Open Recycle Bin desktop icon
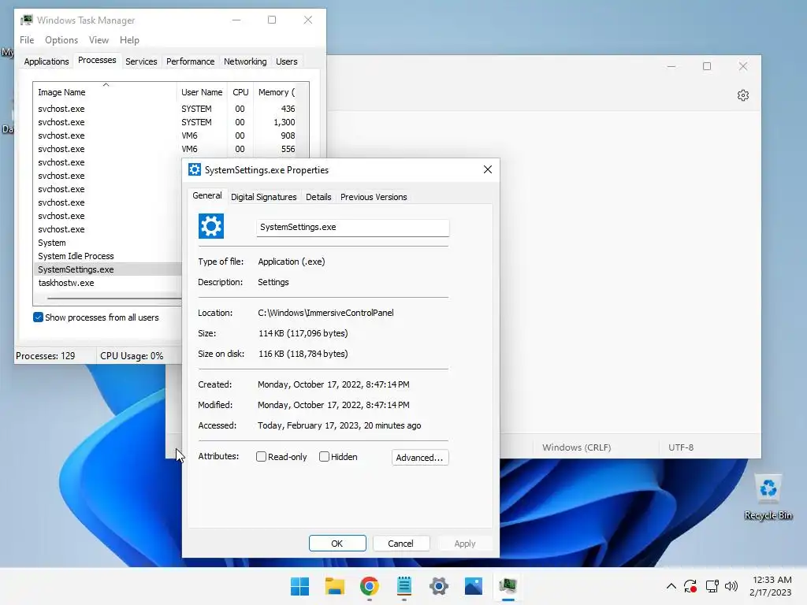 click(x=768, y=497)
